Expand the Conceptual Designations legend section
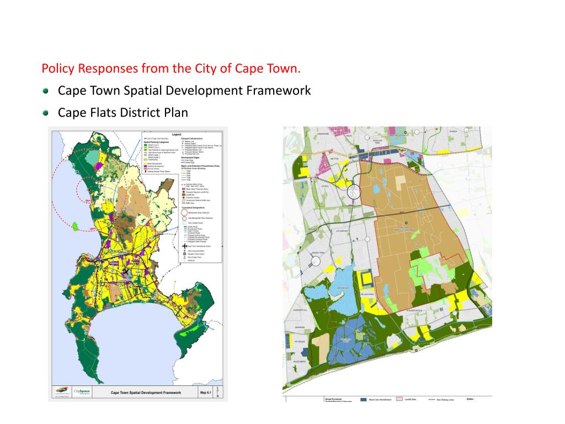Image resolution: width=565 pixels, height=424 pixels. [x=192, y=208]
